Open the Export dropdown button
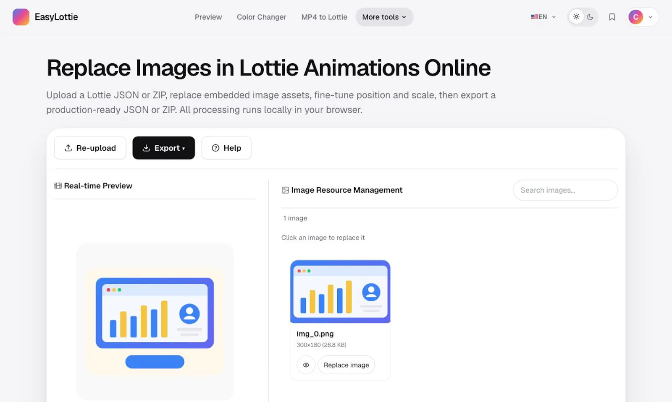 coord(164,148)
